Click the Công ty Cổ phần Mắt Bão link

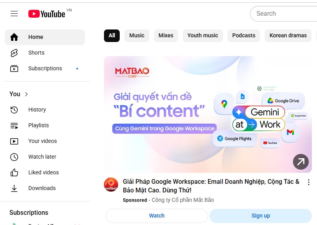pos(183,200)
